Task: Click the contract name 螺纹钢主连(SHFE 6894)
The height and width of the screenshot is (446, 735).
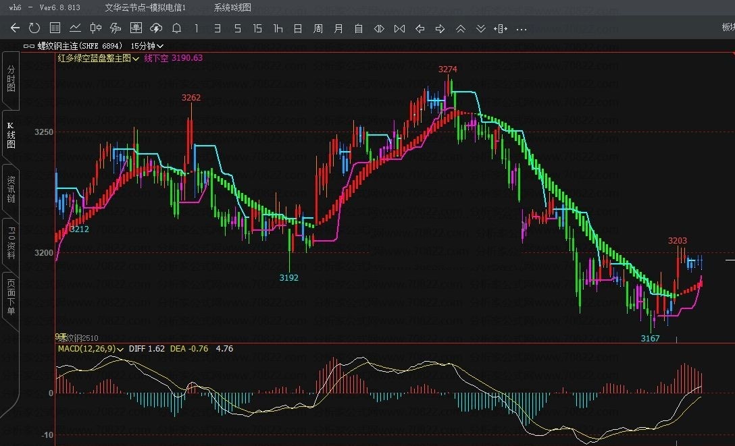Action: (x=80, y=46)
